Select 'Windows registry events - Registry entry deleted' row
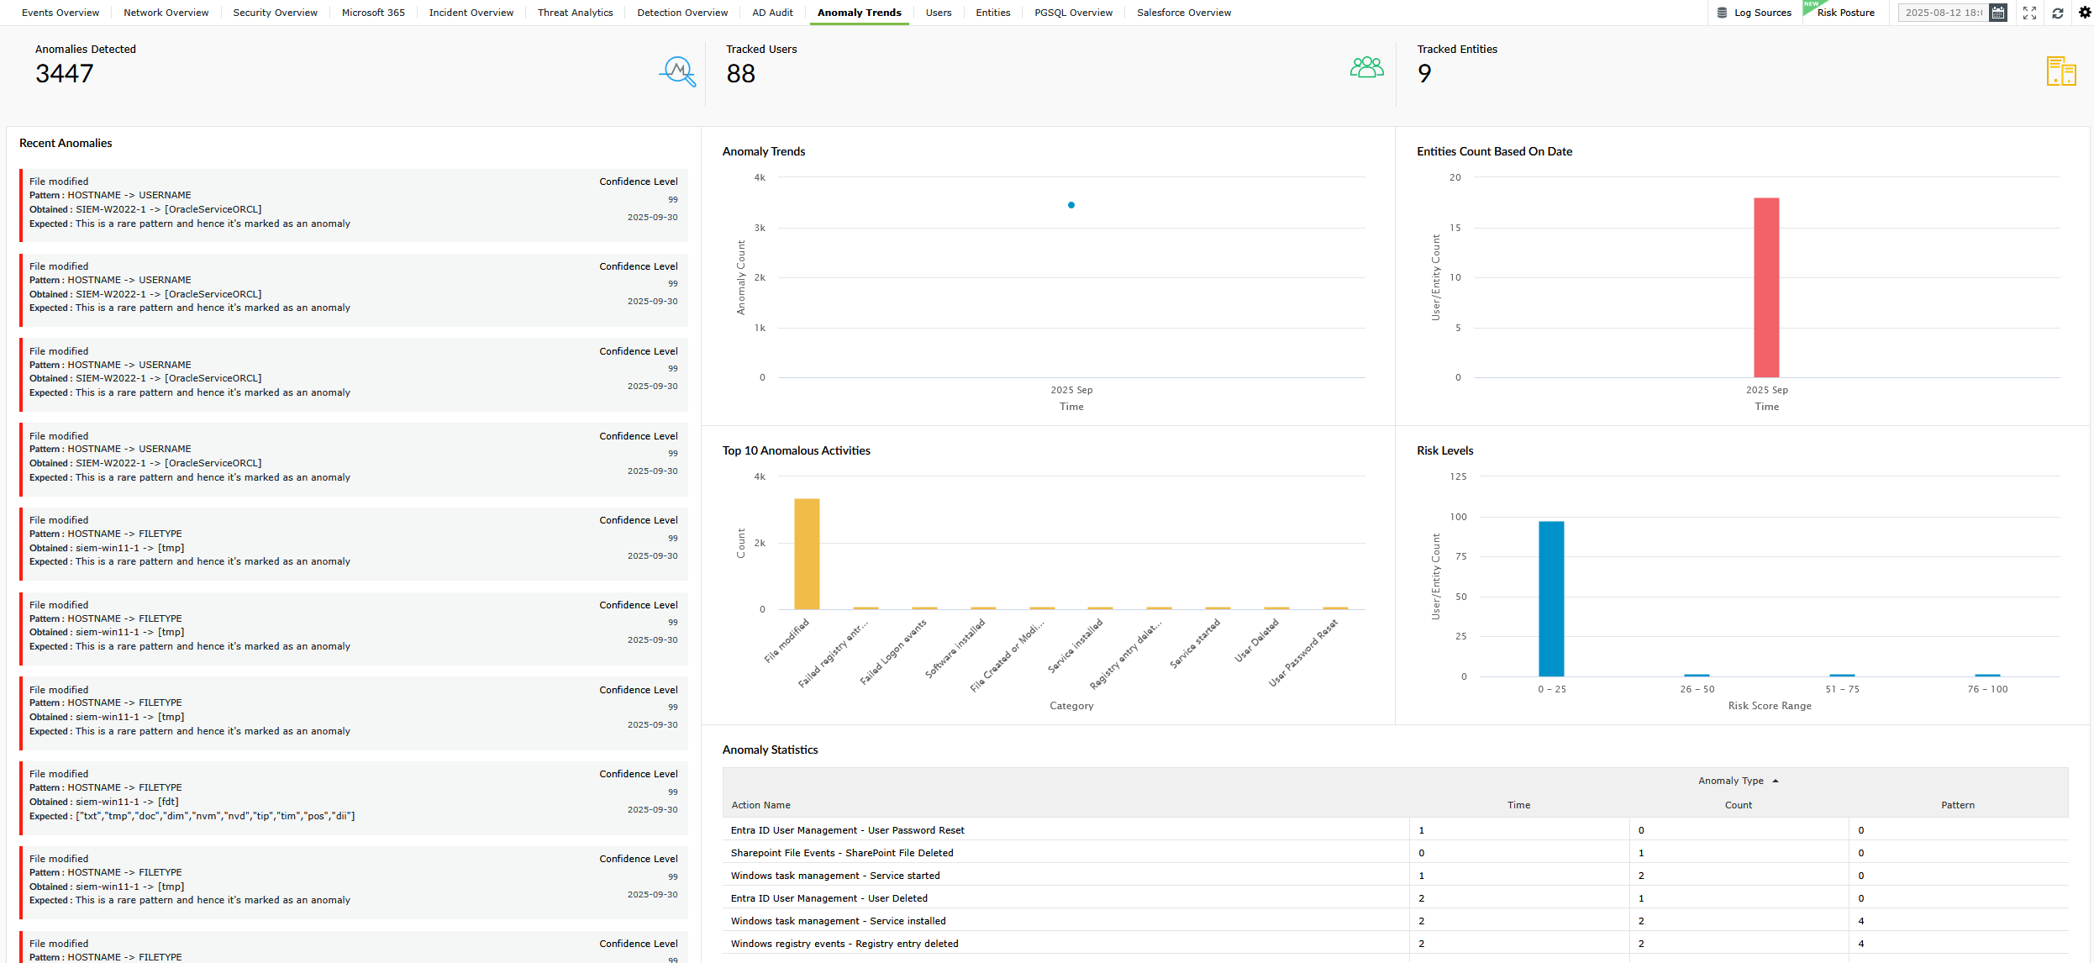 (x=1395, y=944)
